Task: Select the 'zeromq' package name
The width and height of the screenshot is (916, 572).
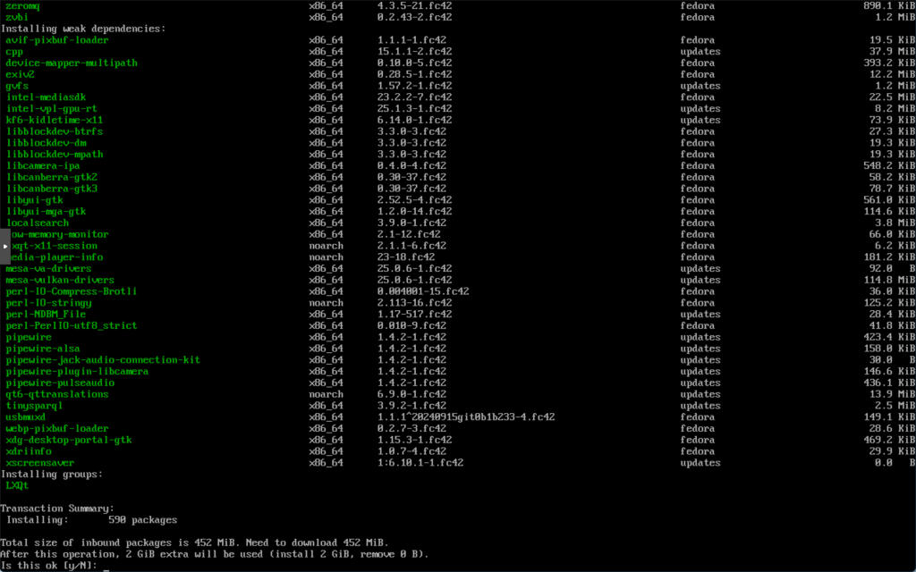Action: tap(22, 6)
